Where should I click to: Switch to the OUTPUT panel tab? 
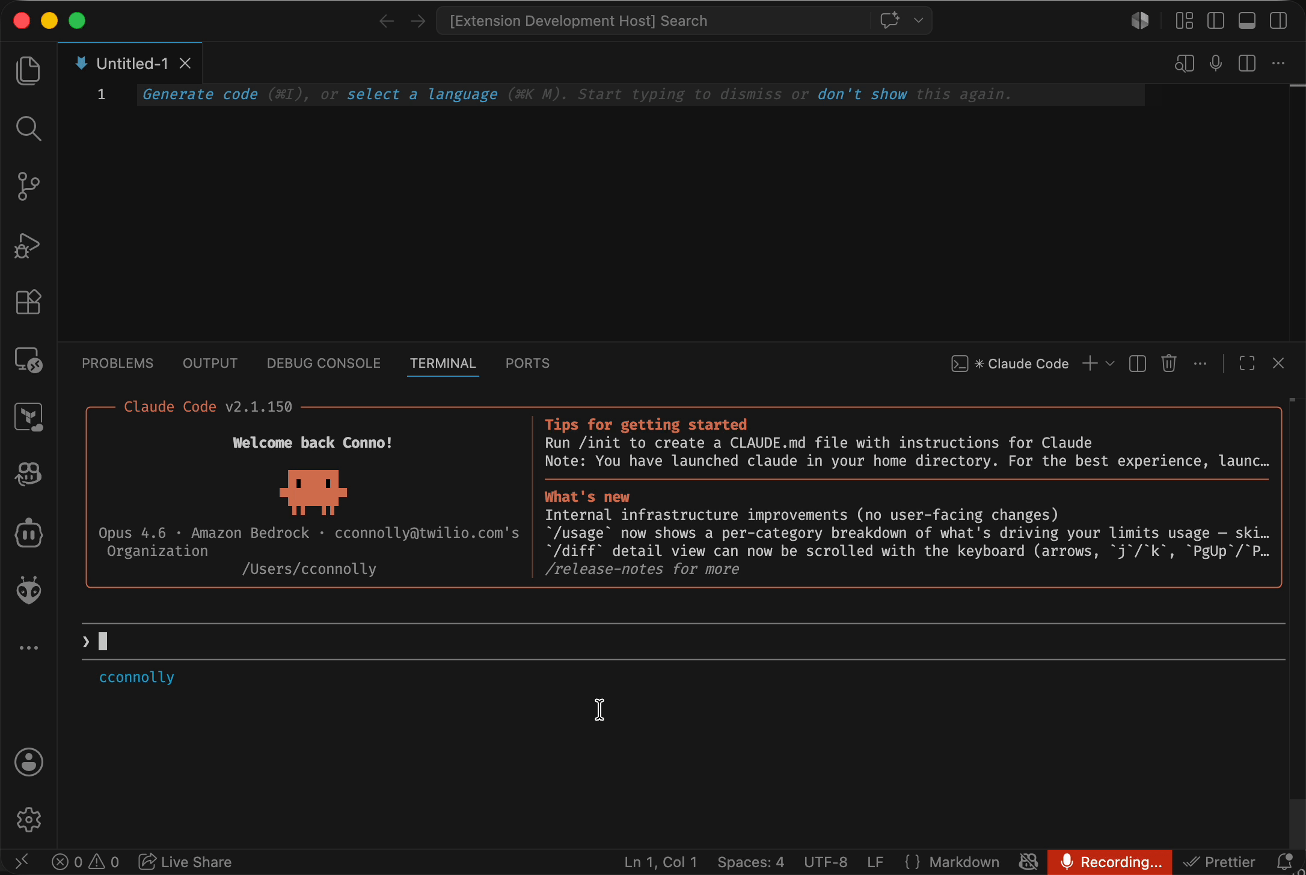210,363
